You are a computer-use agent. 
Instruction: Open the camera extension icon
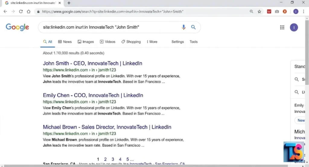(277, 11)
